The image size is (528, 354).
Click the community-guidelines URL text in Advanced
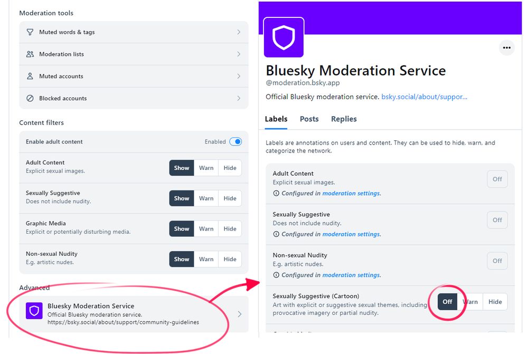[x=123, y=322]
